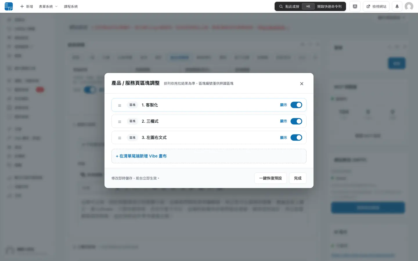Open the user avatar menu
Viewport: 418px width, 261px height.
point(409,6)
